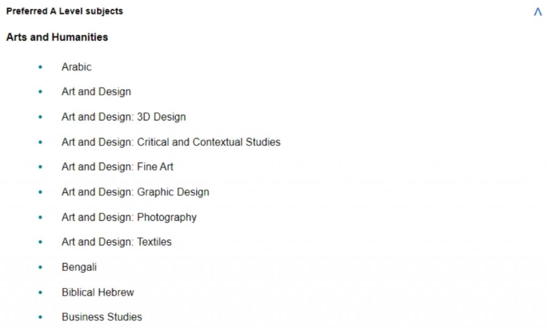Select Arabic in the subject list
Screen dimensions: 548x329
pyautogui.click(x=77, y=67)
